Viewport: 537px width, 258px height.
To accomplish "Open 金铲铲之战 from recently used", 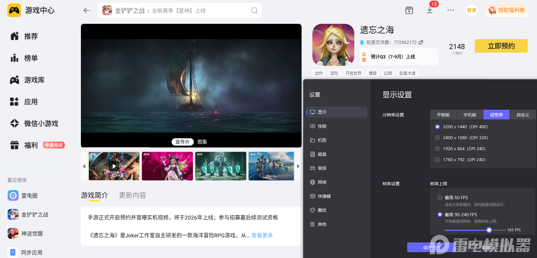I will tap(34, 215).
